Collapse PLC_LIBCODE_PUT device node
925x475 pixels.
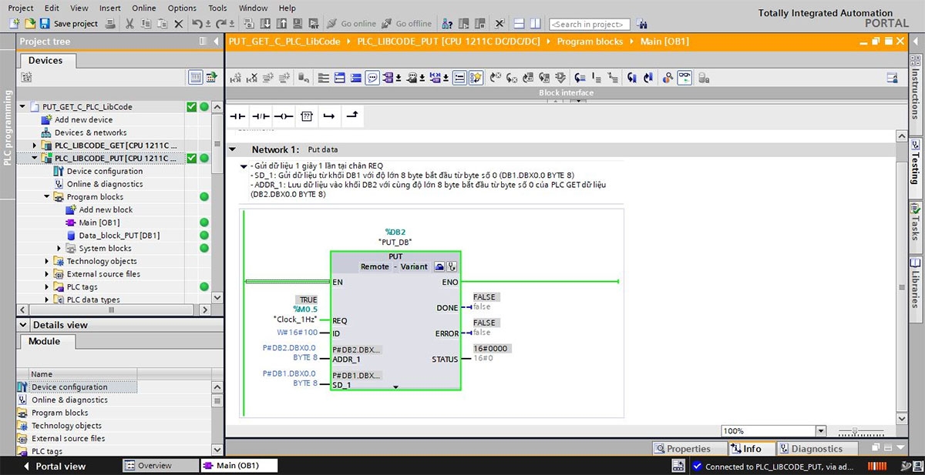click(35, 159)
